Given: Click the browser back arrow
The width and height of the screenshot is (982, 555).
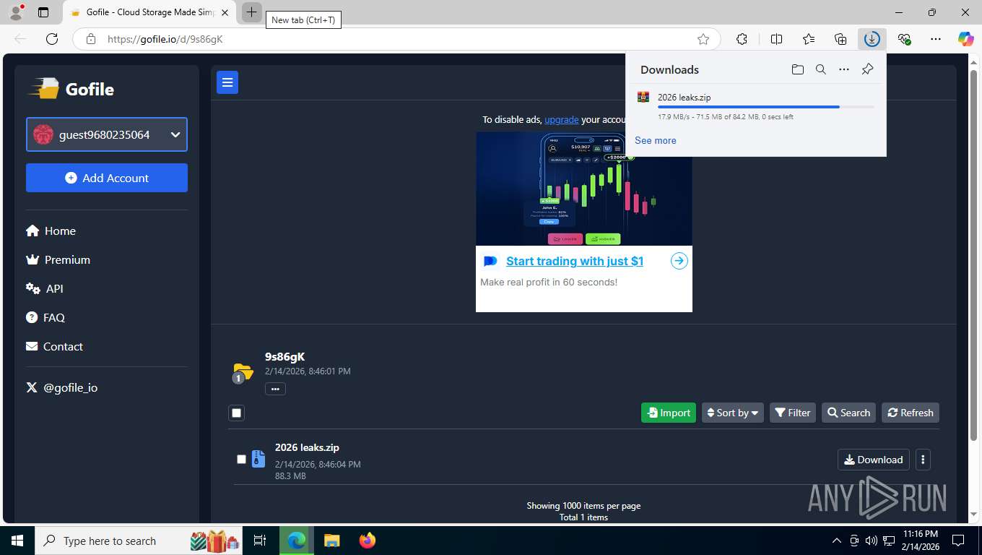Looking at the screenshot, I should pos(20,39).
